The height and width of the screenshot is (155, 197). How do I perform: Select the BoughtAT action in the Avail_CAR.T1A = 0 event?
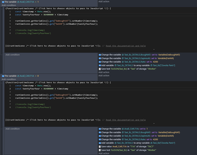point(139,132)
